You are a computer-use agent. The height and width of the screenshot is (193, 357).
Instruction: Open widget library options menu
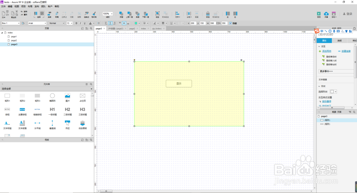[x=86, y=84]
